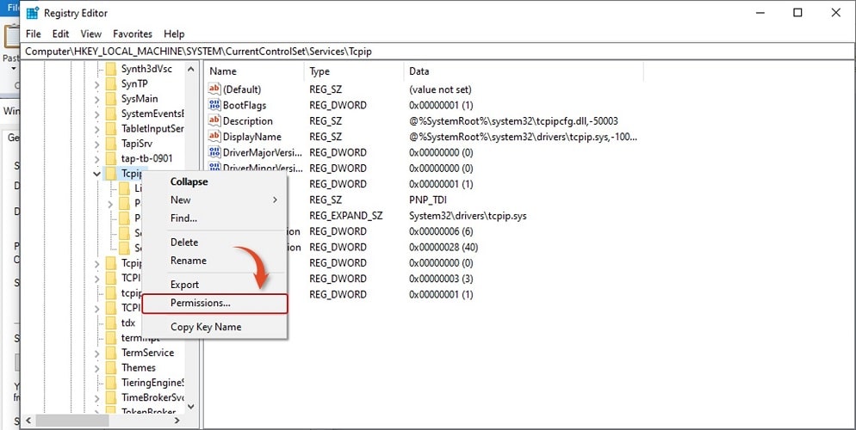Click the SysMain folder icon

111,99
